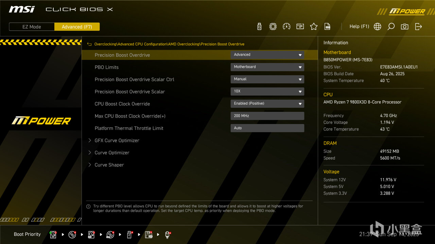Click the exit door icon
Screen dimensions: 435x244
418,26
